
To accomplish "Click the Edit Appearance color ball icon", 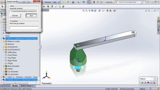I will pos(107,10).
